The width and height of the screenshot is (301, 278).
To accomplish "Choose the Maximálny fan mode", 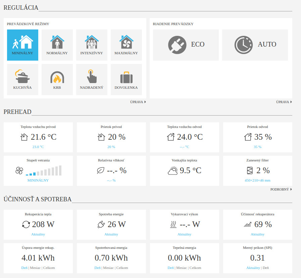I will click(x=126, y=45).
